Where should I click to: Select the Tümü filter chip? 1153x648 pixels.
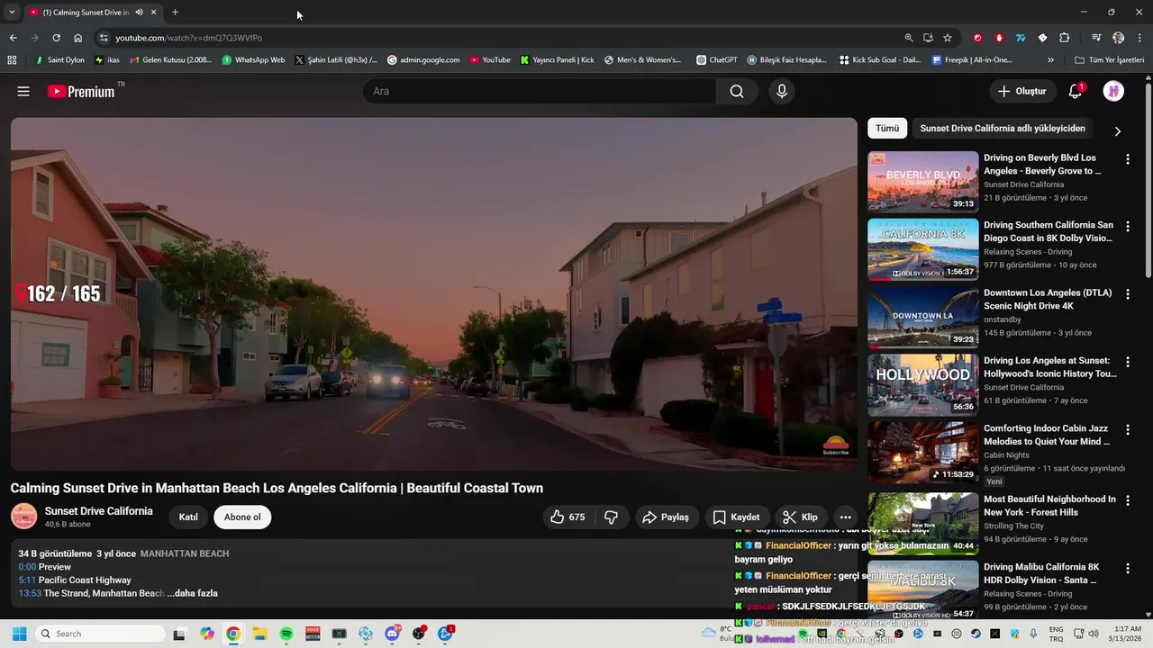pos(887,128)
